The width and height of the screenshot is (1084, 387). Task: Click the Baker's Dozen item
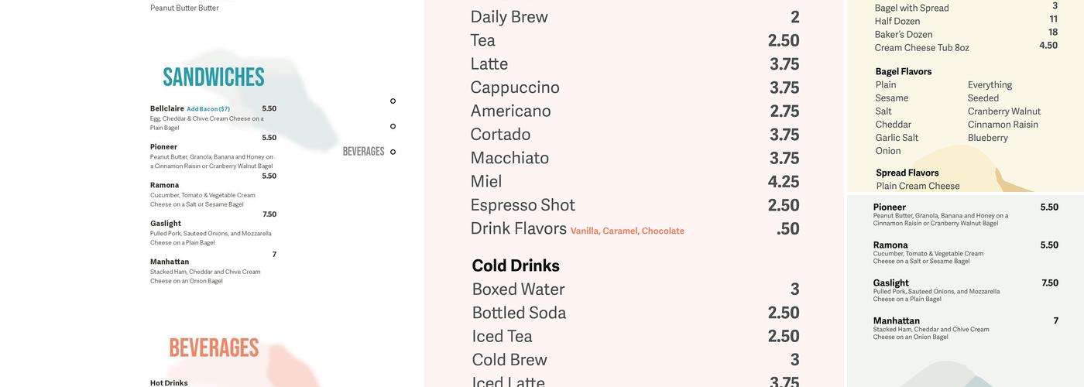click(904, 34)
